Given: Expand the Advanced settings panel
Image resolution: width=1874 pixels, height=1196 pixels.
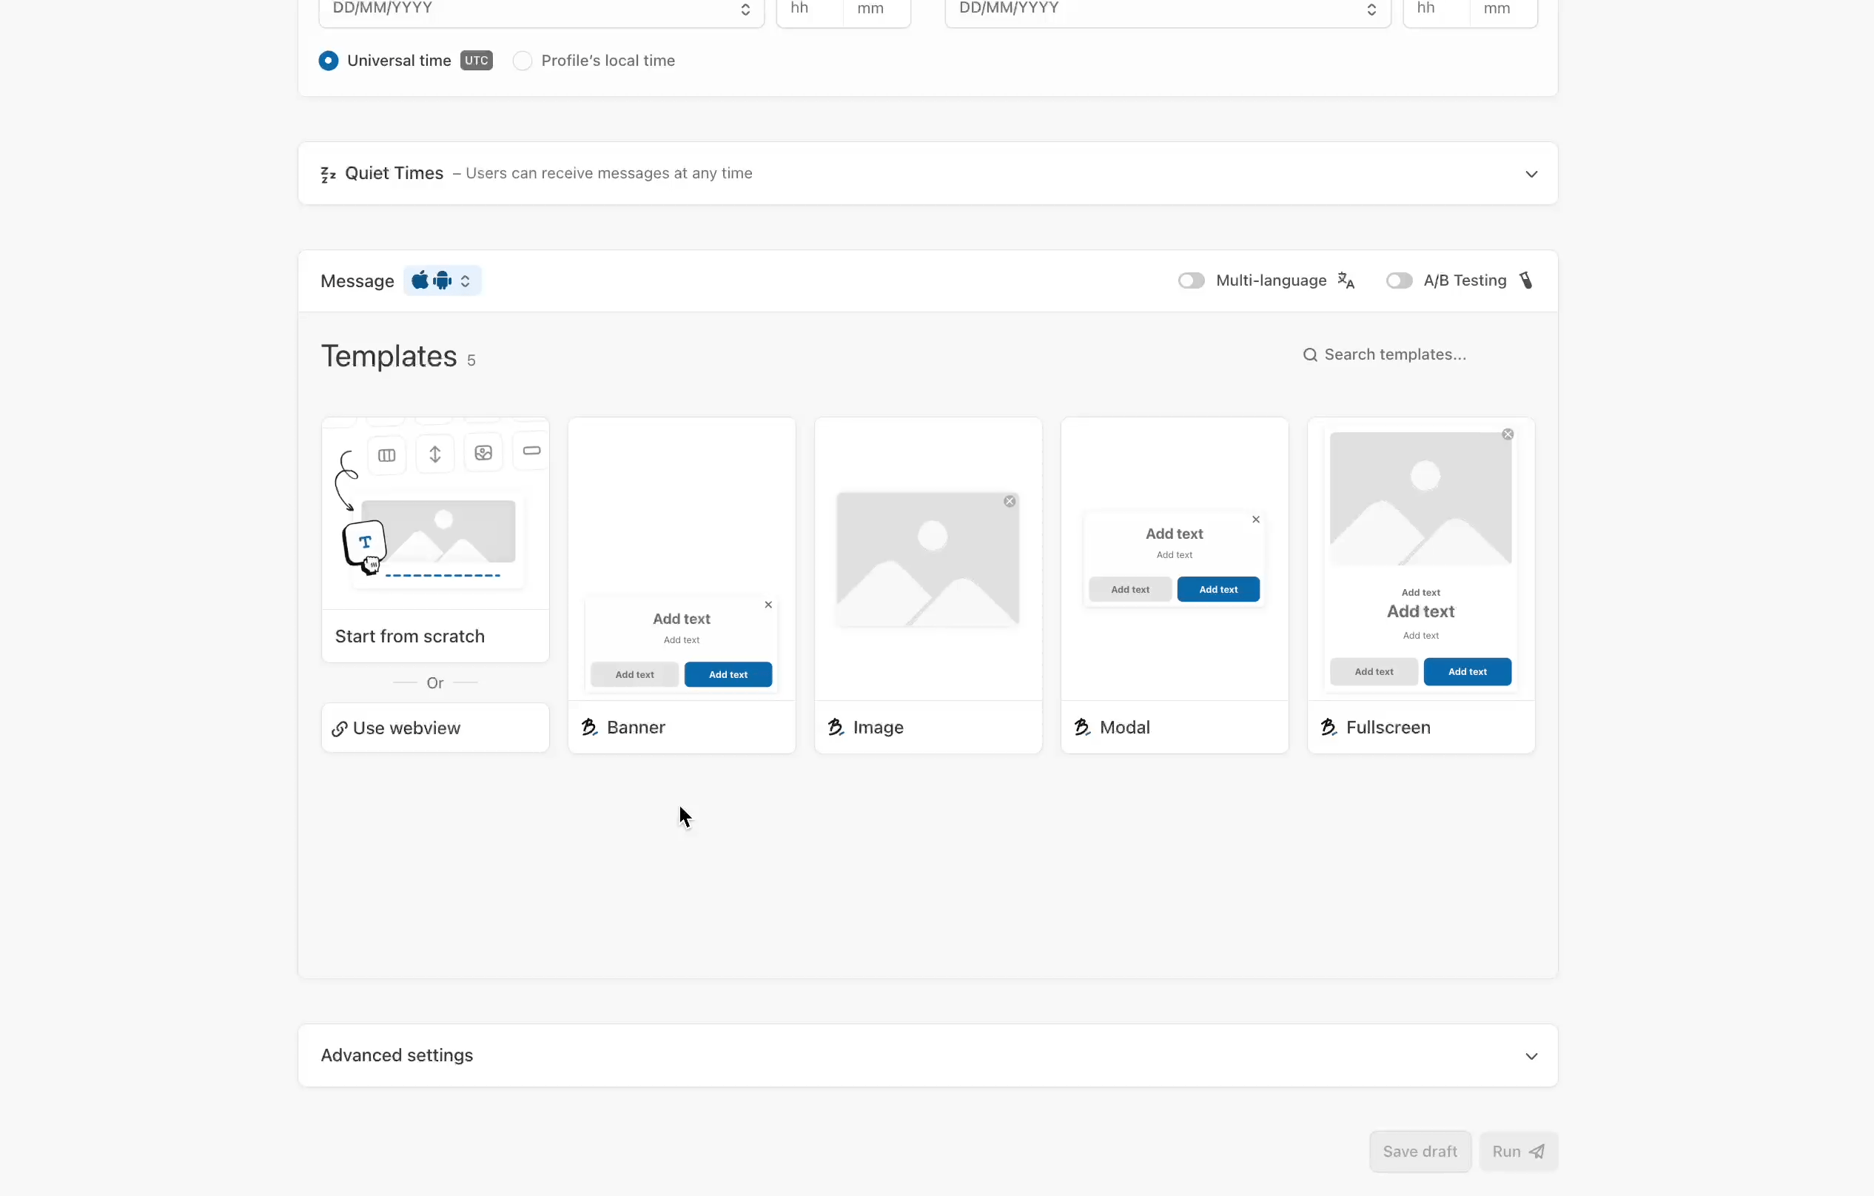Looking at the screenshot, I should click(x=1531, y=1056).
